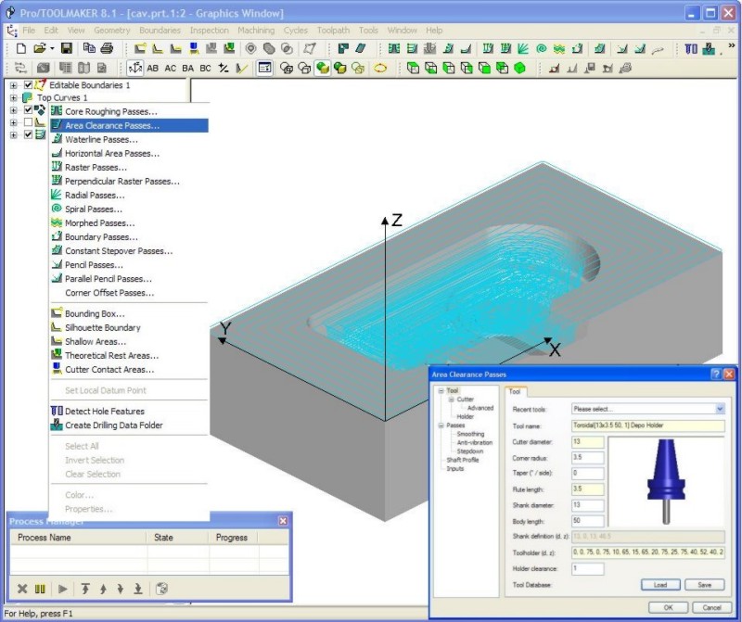This screenshot has height=622, width=742.
Task: Click the Raster Passes toolbar icon
Action: point(488,48)
